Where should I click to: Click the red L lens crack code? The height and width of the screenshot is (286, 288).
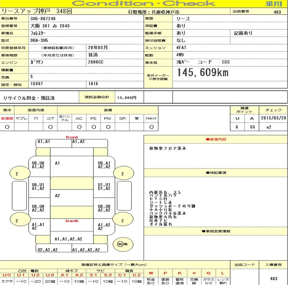click(223, 273)
